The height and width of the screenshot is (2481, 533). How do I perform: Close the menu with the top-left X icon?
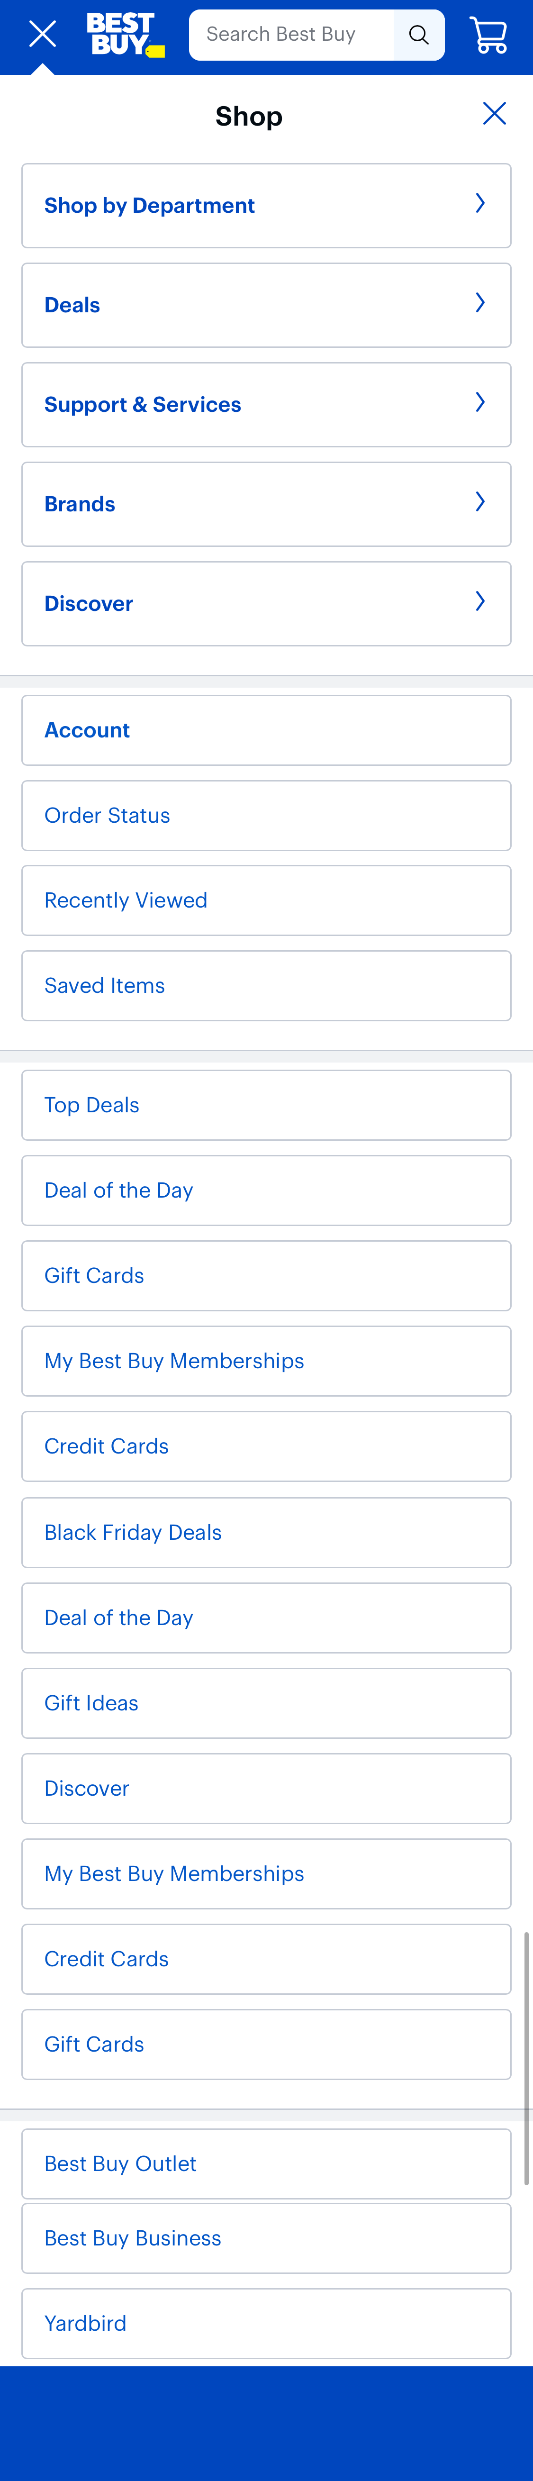click(41, 34)
